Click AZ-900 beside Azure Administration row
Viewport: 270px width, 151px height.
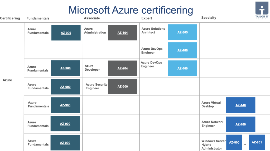tap(66, 33)
